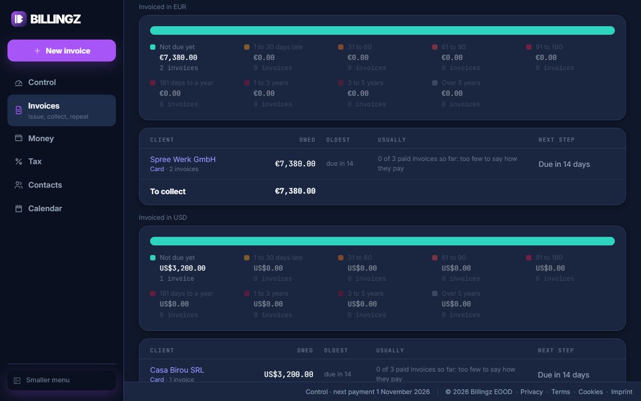Viewport: 641px width, 401px height.
Task: Click the Terms footer link
Action: pos(560,392)
